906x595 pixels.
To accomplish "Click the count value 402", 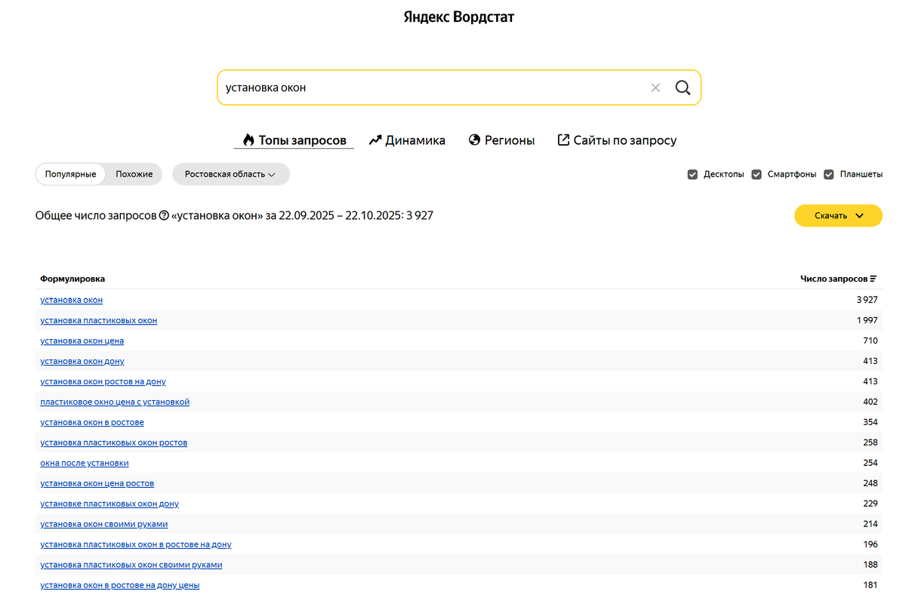I will coord(870,402).
